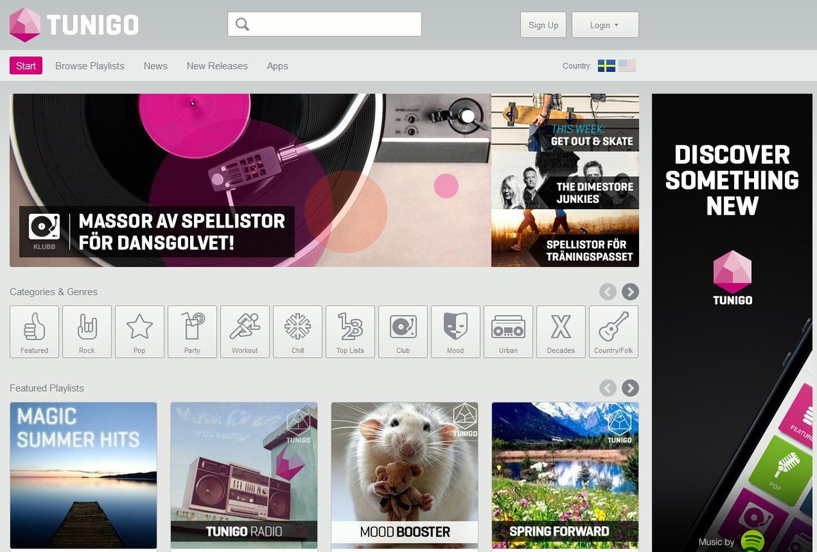Viewport: 817px width, 552px height.
Task: Open the New Releases navigation item
Action: pos(217,66)
